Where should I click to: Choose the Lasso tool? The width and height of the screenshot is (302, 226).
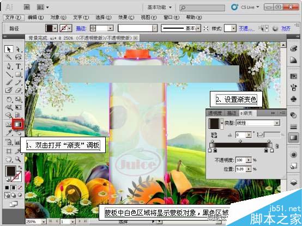(x=19, y=57)
